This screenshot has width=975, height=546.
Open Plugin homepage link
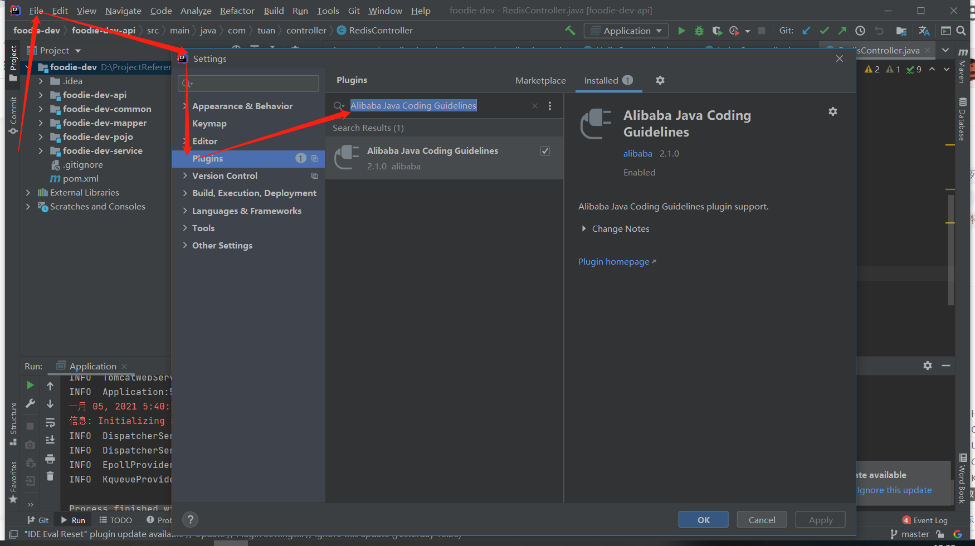click(617, 262)
